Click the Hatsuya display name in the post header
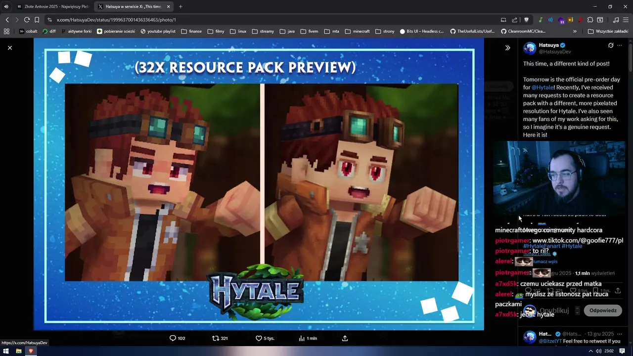 548,45
